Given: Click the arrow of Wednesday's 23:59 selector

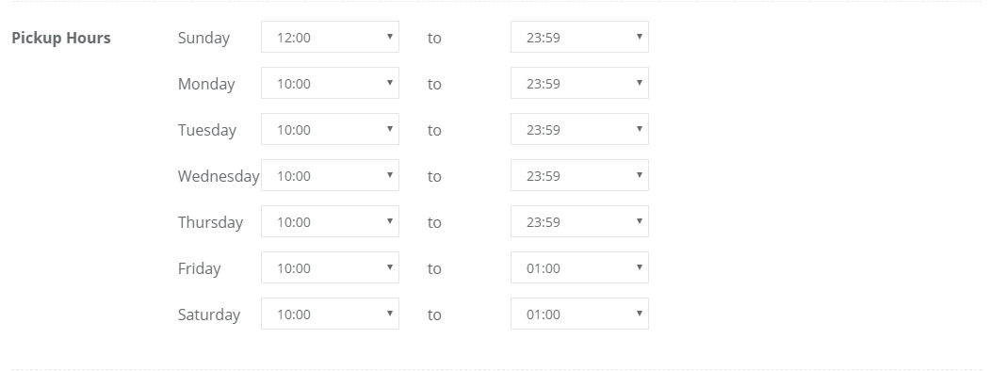Looking at the screenshot, I should 640,175.
